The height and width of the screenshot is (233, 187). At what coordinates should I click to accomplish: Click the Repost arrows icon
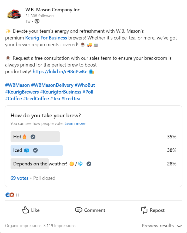coord(144,210)
